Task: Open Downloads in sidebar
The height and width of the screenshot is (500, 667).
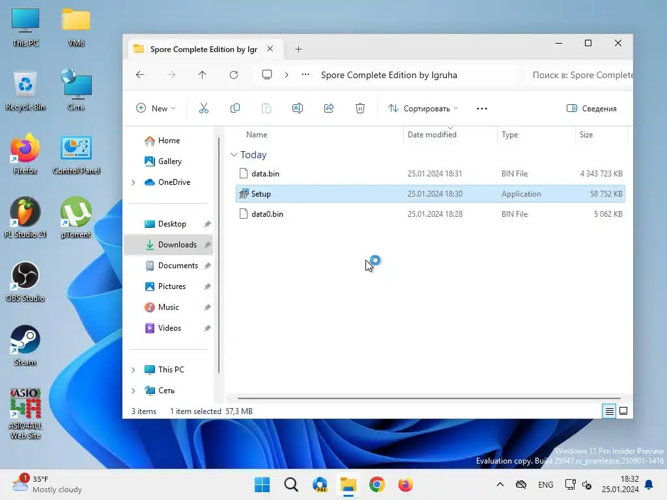Action: [169, 245]
